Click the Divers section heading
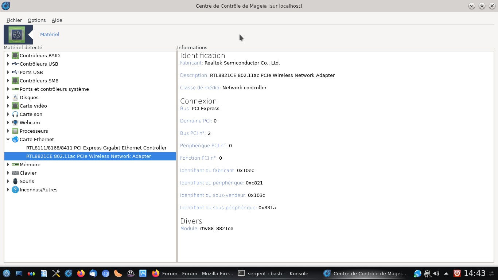 [191, 221]
